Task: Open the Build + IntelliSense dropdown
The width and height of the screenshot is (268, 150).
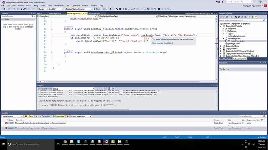Action: pos(81,117)
